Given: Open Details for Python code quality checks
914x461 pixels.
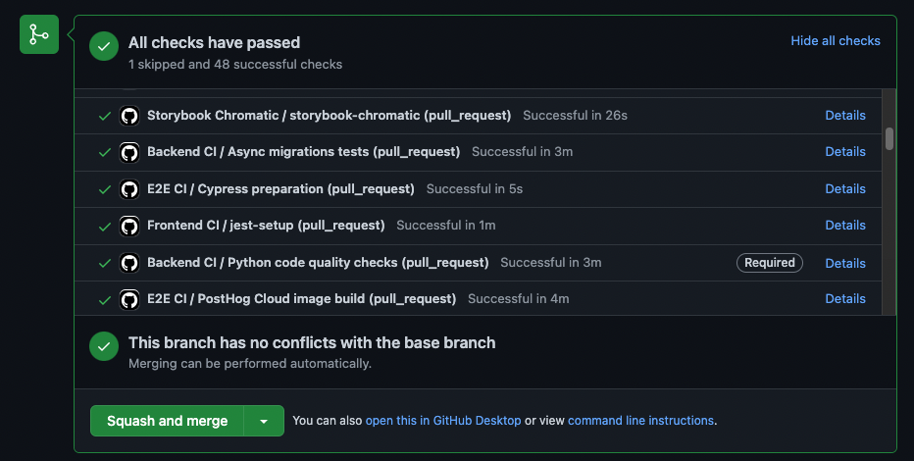Looking at the screenshot, I should click(x=845, y=263).
